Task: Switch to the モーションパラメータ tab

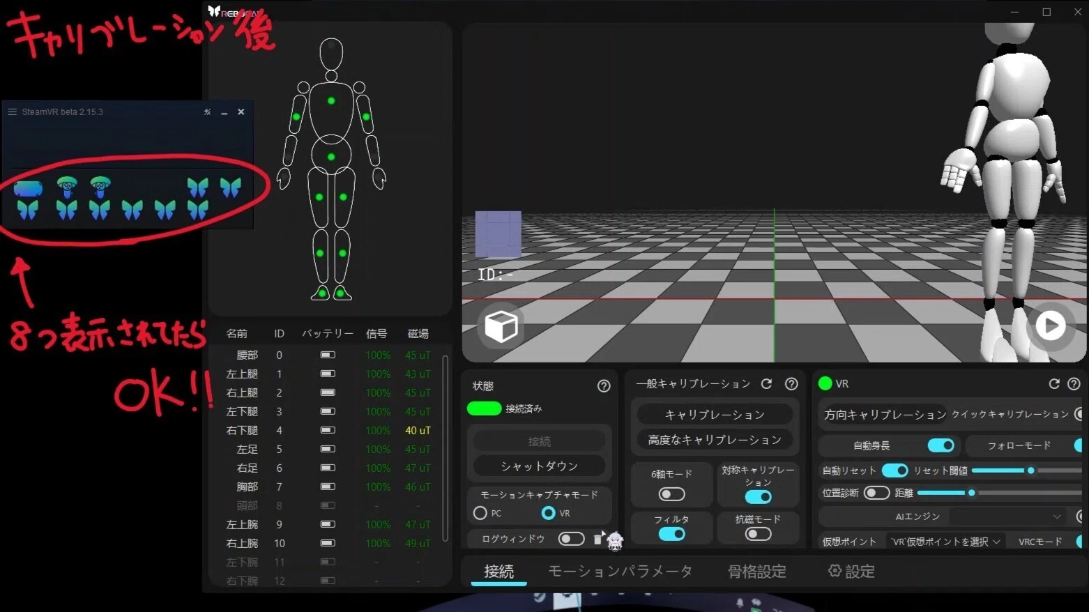Action: (620, 572)
